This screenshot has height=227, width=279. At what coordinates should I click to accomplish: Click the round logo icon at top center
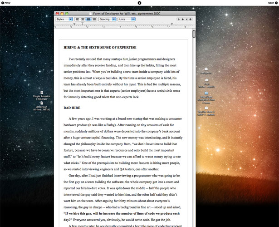coord(140,3)
